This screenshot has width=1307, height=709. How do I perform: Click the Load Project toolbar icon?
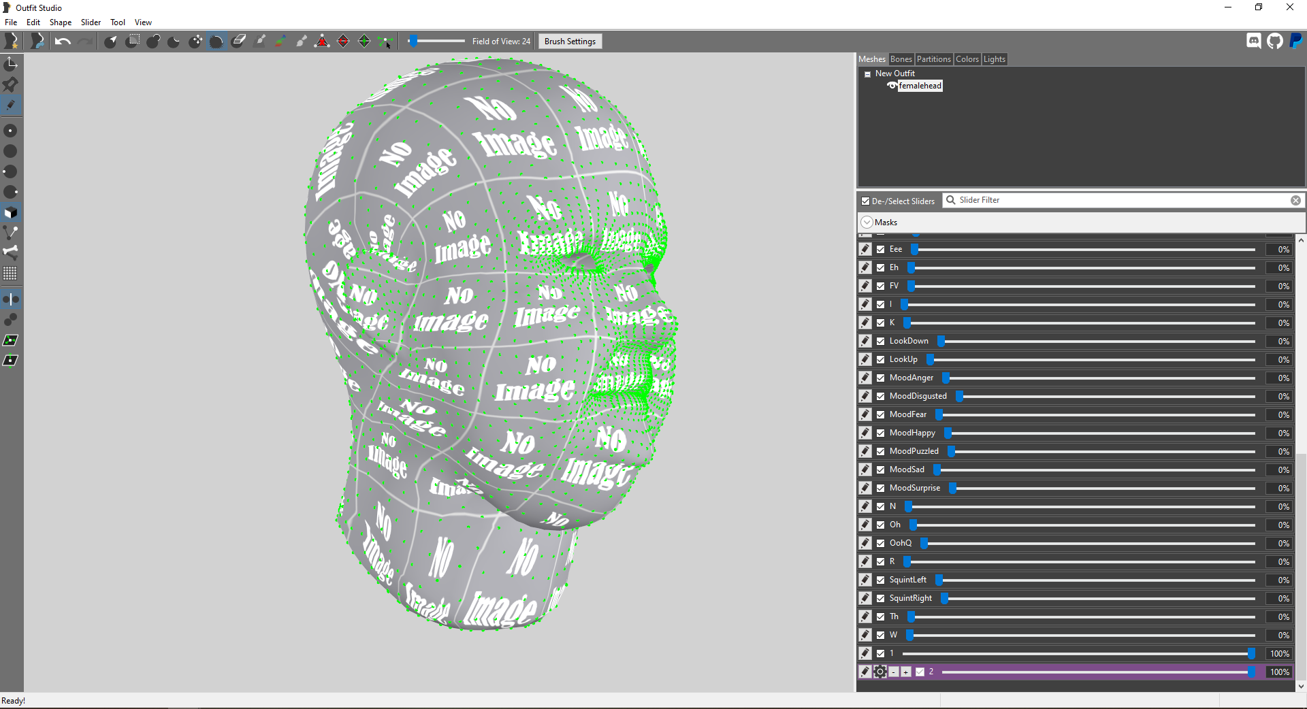37,41
